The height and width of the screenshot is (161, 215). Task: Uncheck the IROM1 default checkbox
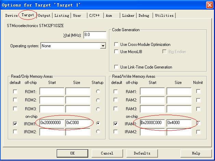pos(15,124)
